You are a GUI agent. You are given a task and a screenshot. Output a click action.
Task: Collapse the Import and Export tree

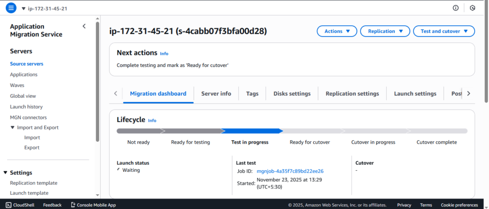pyautogui.click(x=13, y=127)
